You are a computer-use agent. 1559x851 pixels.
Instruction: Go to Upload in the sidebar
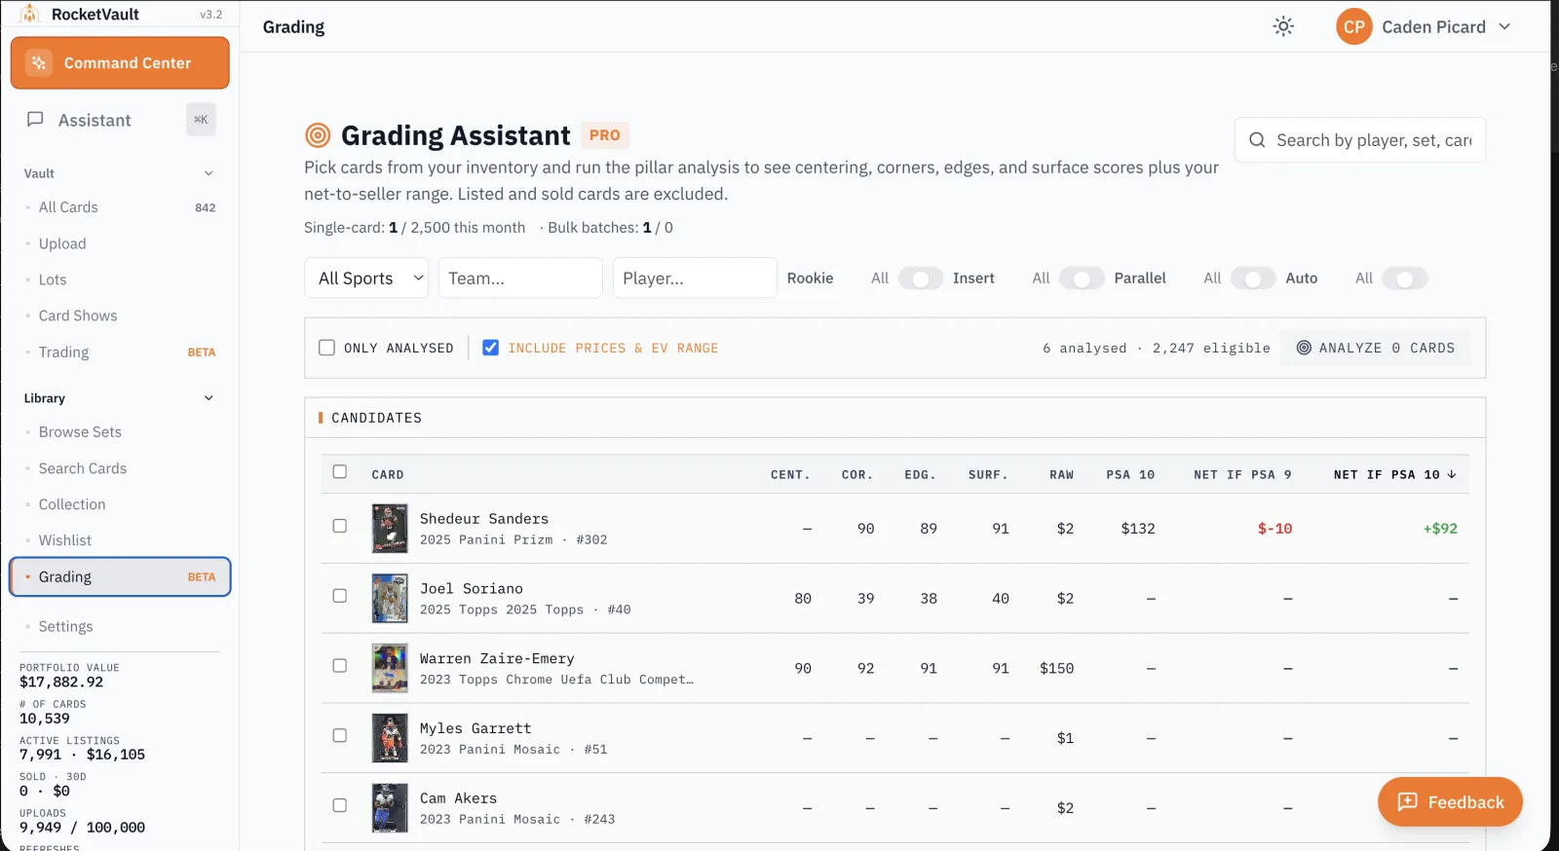[120, 243]
